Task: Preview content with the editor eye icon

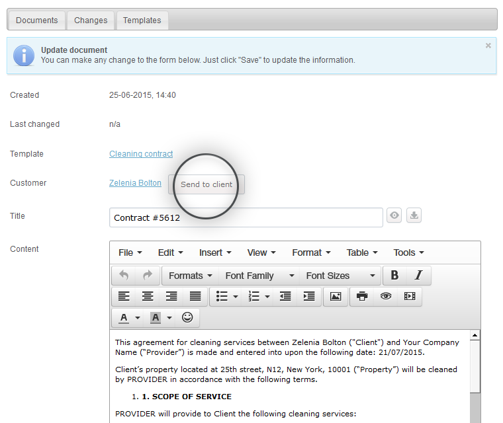Action: (x=386, y=296)
